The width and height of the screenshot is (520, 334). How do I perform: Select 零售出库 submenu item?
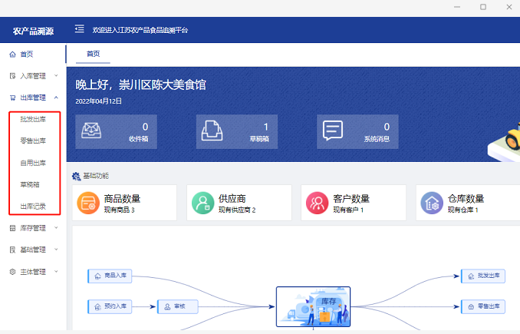coord(33,141)
